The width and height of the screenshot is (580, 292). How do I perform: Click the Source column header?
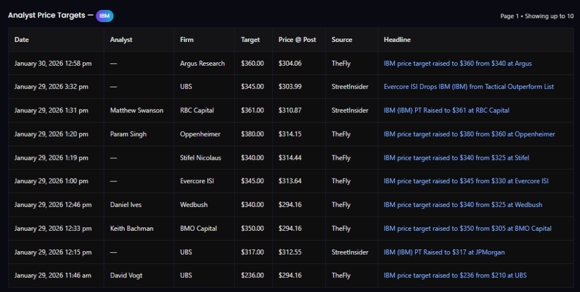[342, 40]
